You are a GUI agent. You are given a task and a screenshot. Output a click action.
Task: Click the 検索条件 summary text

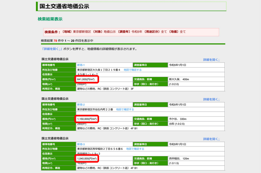pos(115,32)
